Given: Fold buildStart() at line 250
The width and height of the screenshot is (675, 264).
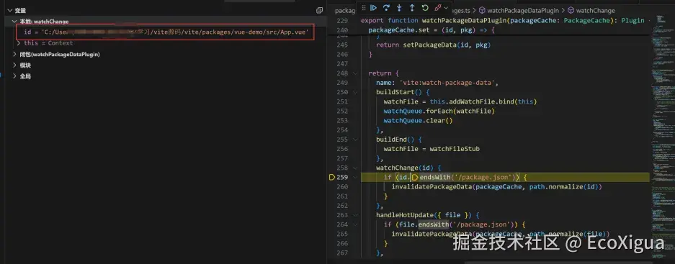Looking at the screenshot, I should 355,92.
